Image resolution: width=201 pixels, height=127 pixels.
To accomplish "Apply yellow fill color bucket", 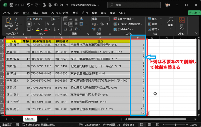I will pos(38,29).
